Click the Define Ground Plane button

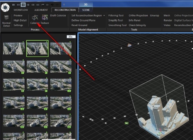point(83,20)
